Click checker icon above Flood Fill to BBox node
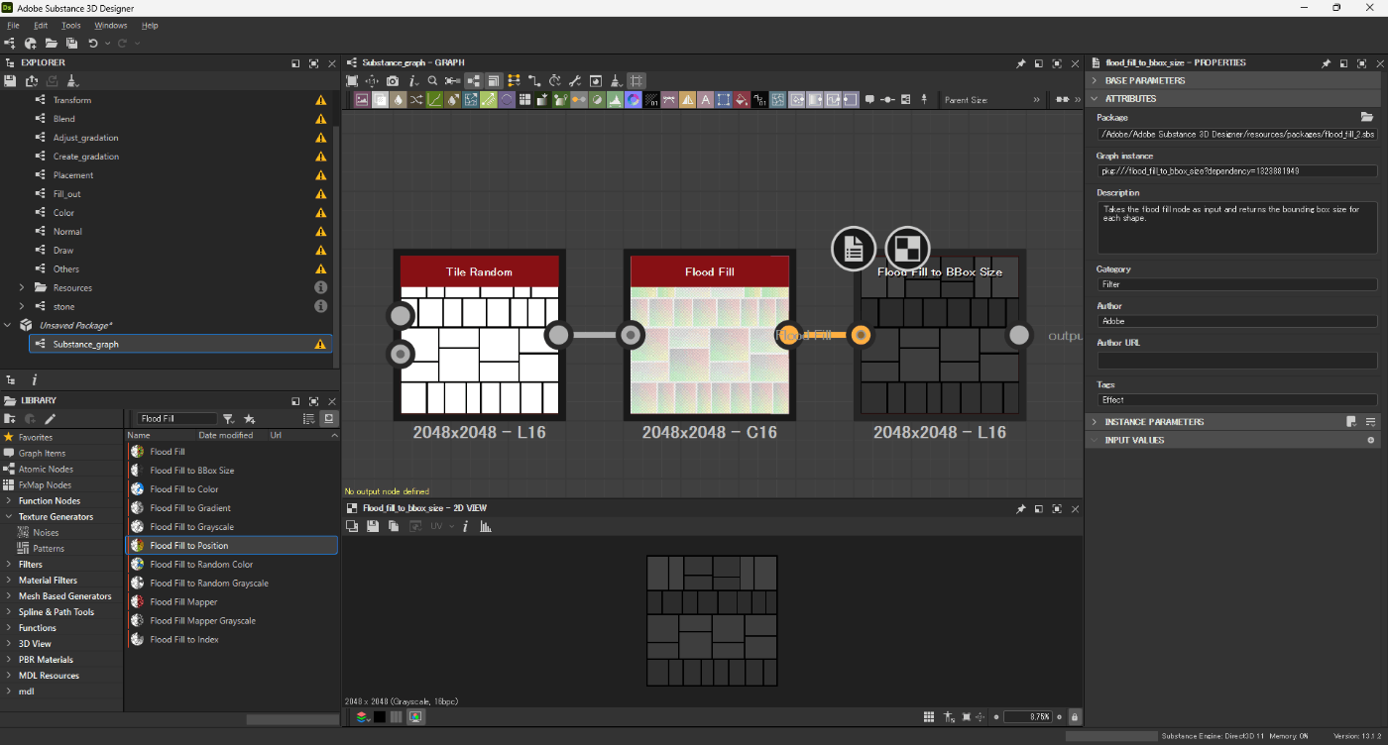Screen dimensions: 1388x745 point(908,249)
